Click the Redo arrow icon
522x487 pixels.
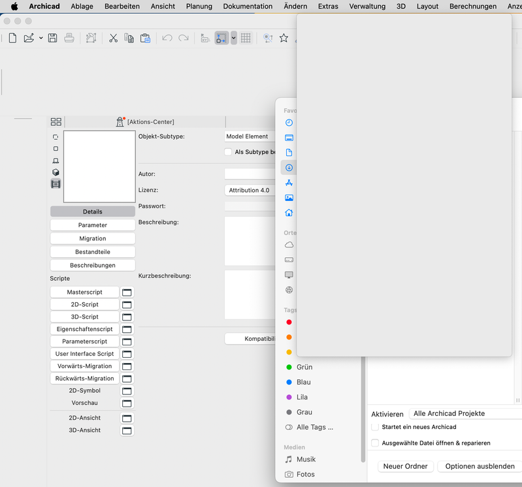click(184, 38)
